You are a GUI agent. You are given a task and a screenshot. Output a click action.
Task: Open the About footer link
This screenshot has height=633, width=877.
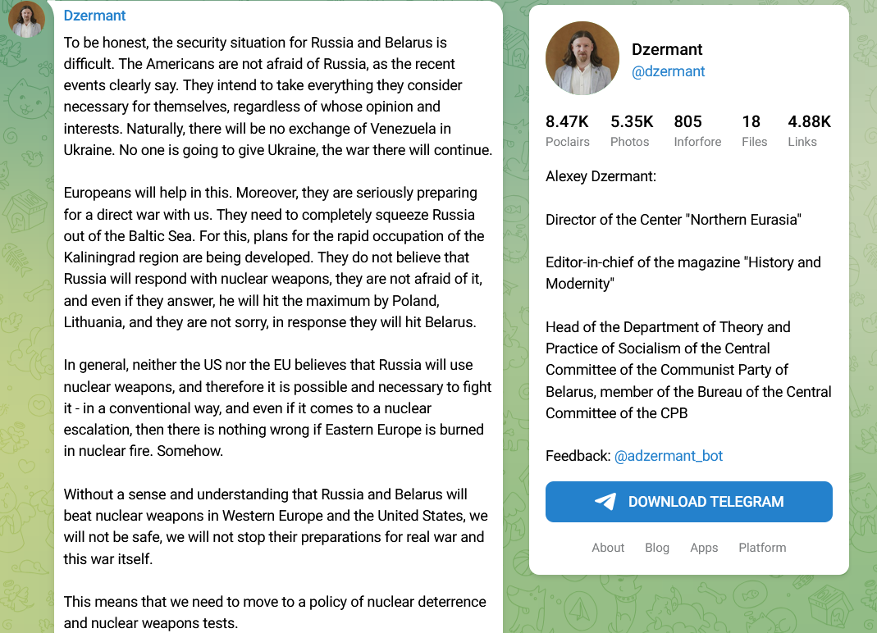(x=608, y=548)
